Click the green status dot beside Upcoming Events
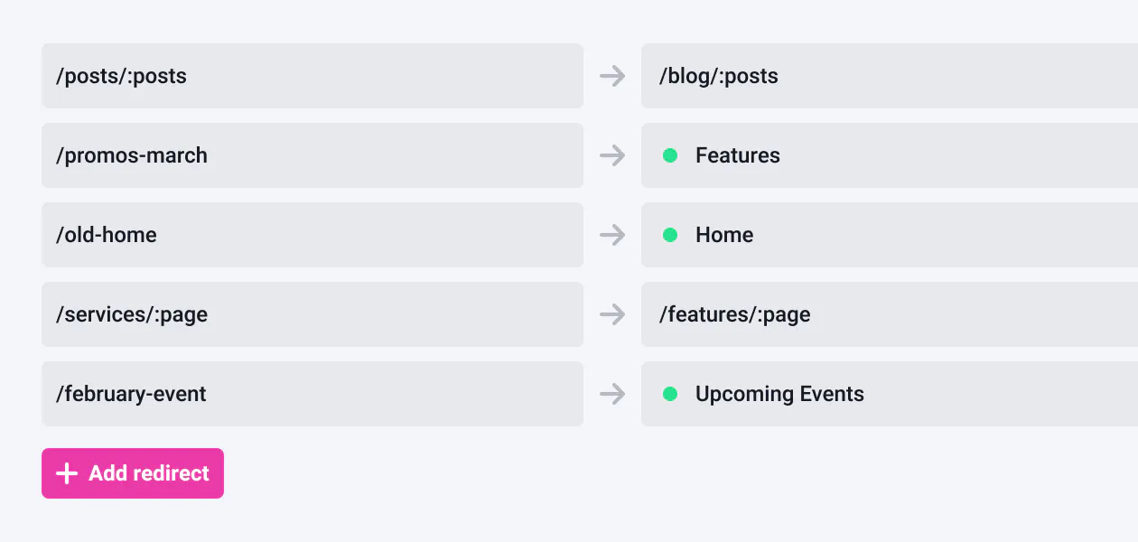This screenshot has width=1138, height=542. click(x=670, y=394)
